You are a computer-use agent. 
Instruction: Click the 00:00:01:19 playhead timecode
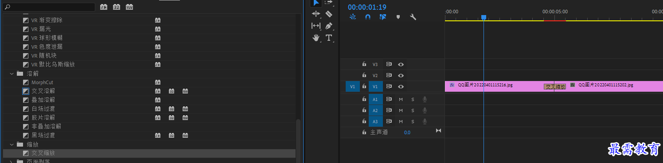point(367,7)
